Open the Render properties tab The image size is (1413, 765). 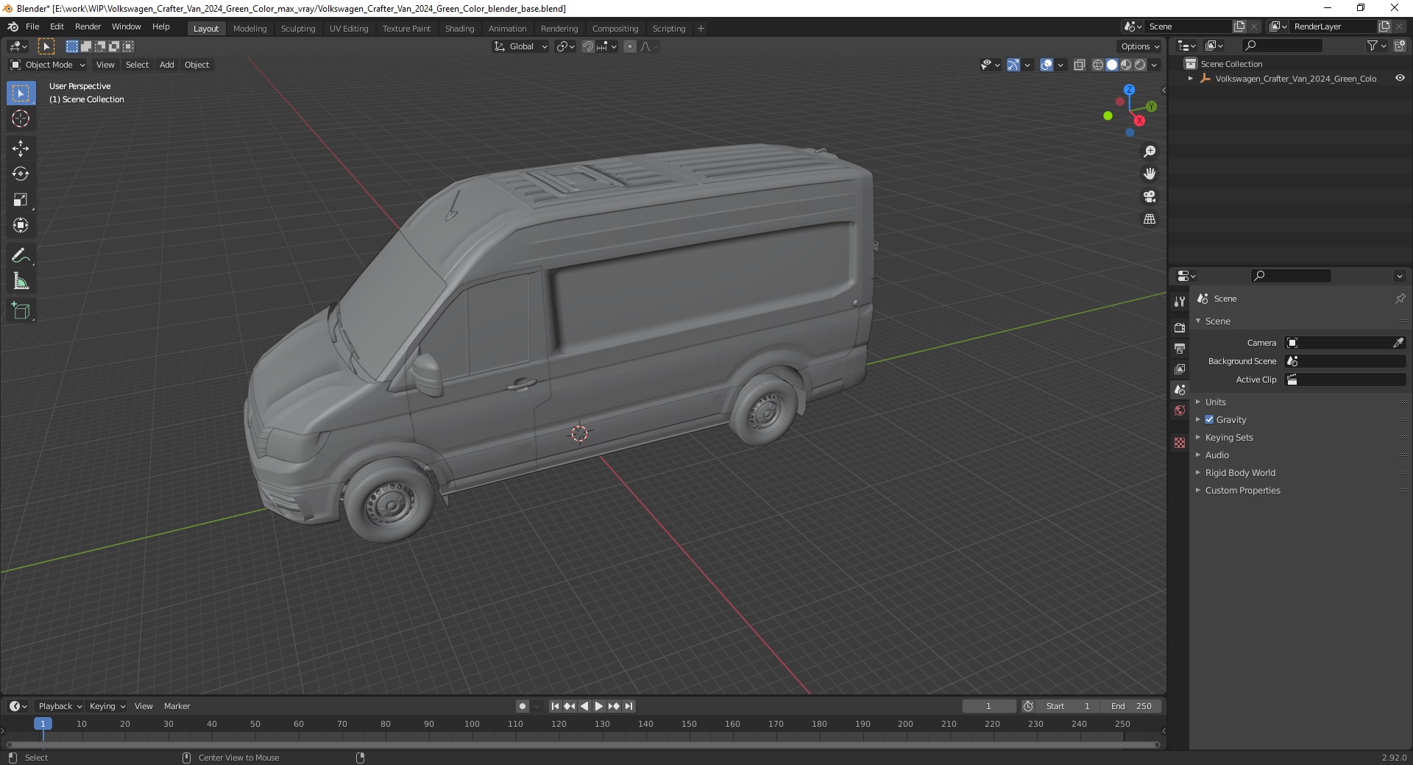click(x=1180, y=327)
